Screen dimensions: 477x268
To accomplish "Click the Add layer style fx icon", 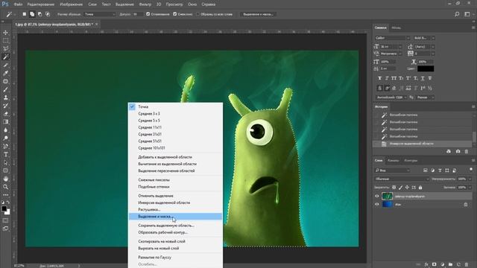I will (x=426, y=265).
